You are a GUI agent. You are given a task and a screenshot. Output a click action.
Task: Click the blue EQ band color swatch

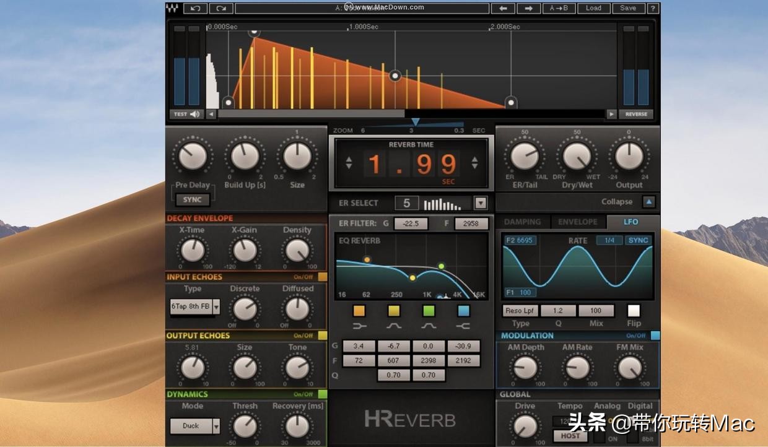463,310
